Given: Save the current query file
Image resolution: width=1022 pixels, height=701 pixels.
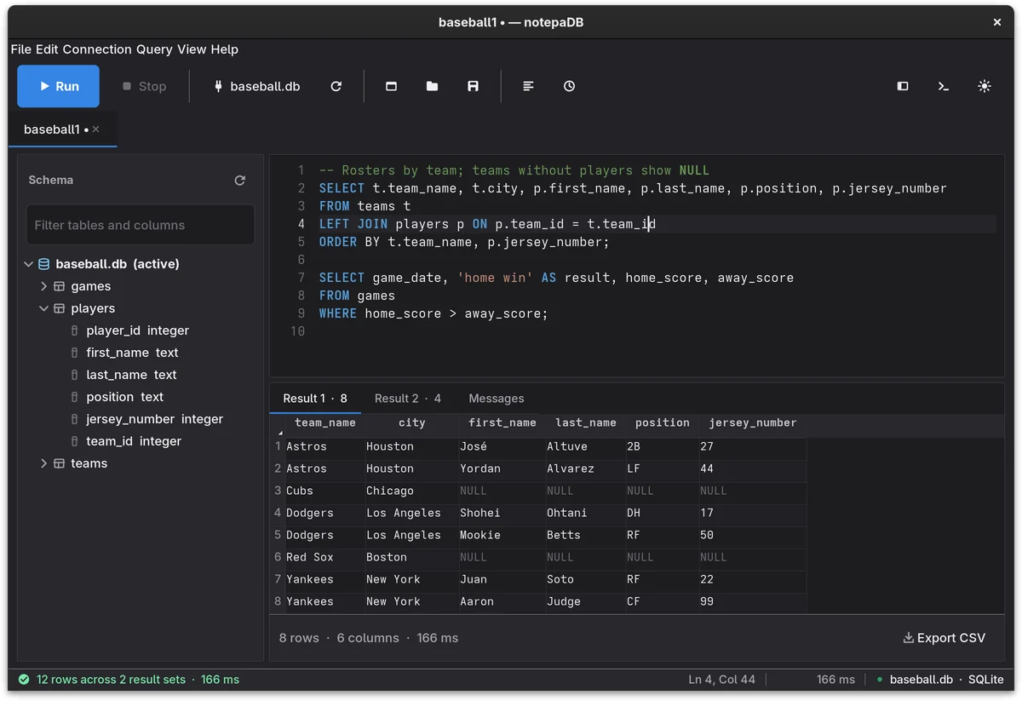Looking at the screenshot, I should click(473, 86).
